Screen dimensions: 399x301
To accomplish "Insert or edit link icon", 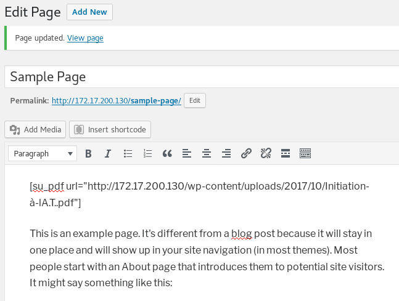I will [x=246, y=153].
